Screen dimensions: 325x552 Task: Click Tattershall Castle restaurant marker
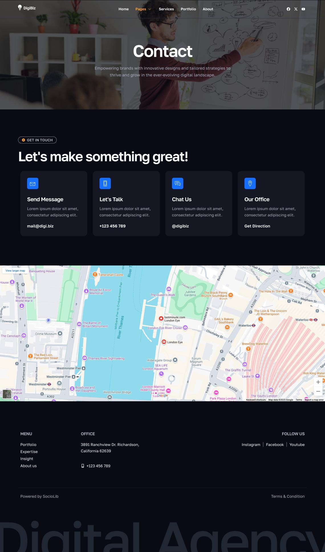tap(95, 274)
